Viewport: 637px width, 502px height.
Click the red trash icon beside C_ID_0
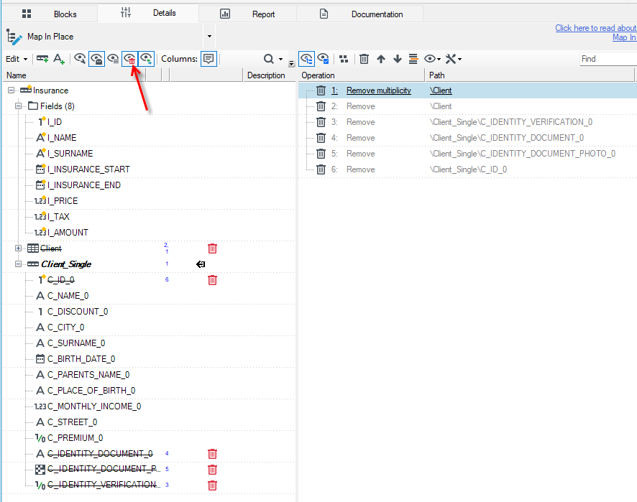(213, 280)
